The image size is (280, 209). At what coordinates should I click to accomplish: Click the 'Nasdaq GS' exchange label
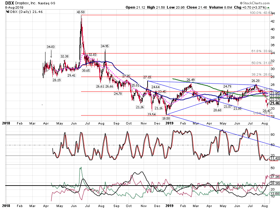pos(46,3)
